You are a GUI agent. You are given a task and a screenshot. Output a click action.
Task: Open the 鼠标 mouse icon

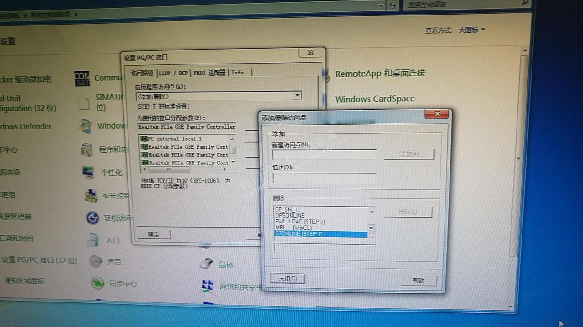pyautogui.click(x=206, y=263)
